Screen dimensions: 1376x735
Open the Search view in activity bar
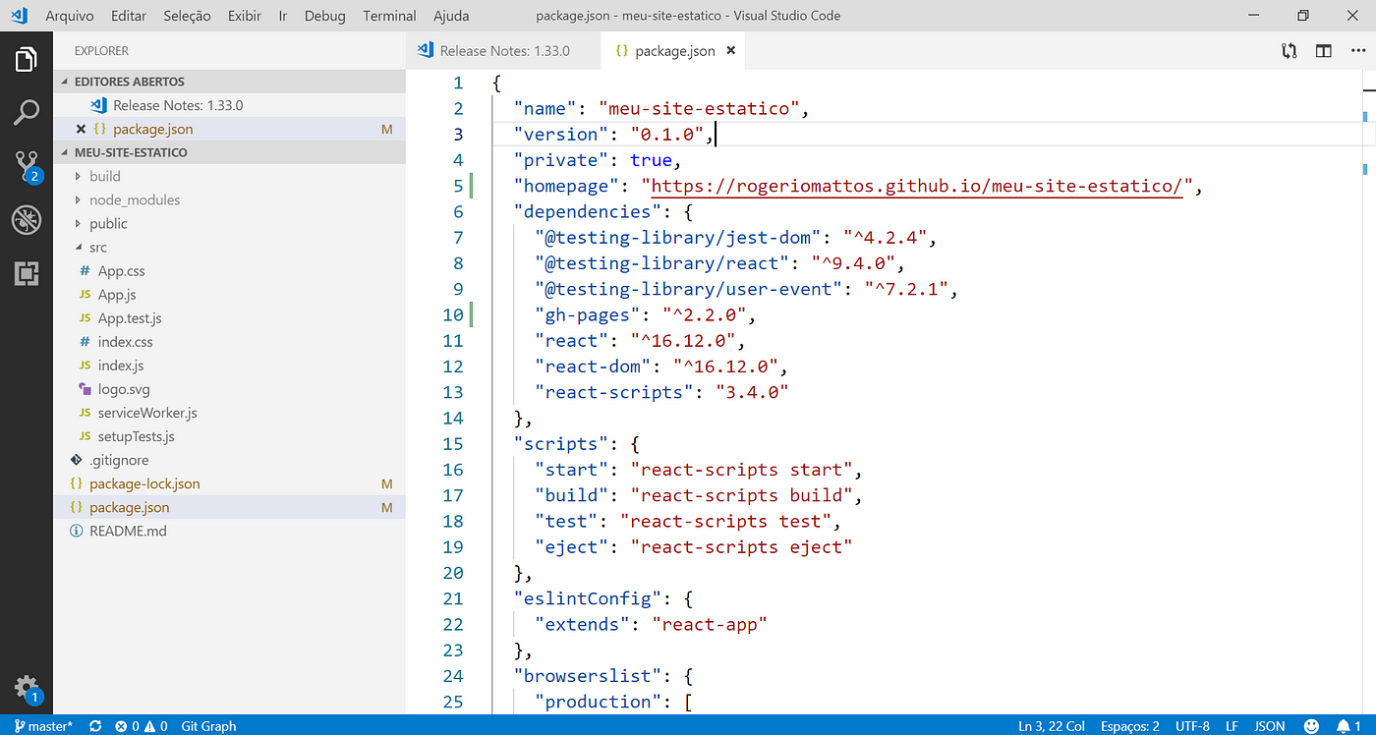click(27, 112)
